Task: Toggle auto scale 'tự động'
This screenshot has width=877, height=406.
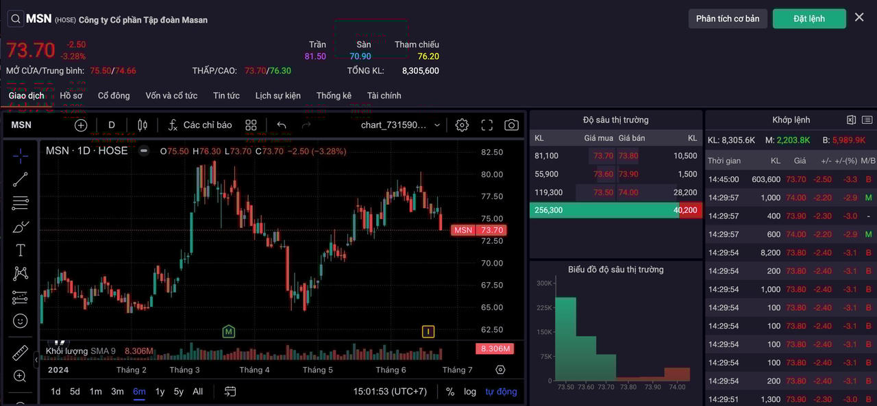Action: tap(501, 392)
